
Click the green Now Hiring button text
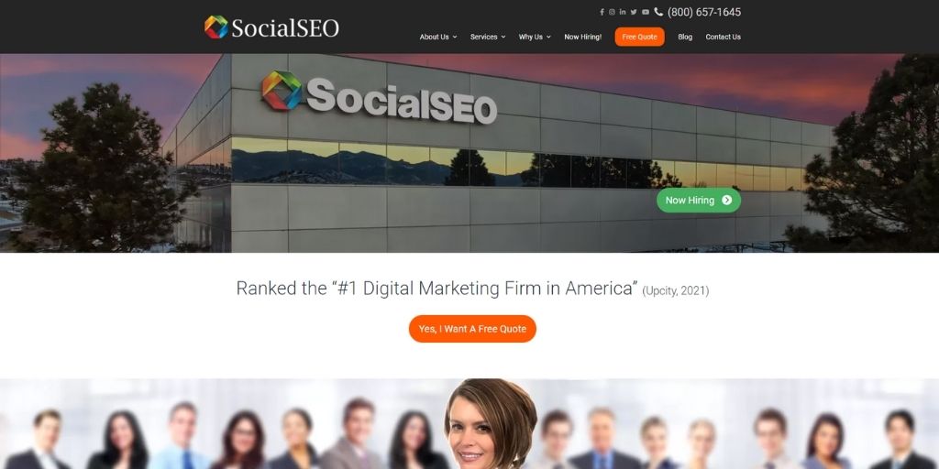(x=690, y=201)
